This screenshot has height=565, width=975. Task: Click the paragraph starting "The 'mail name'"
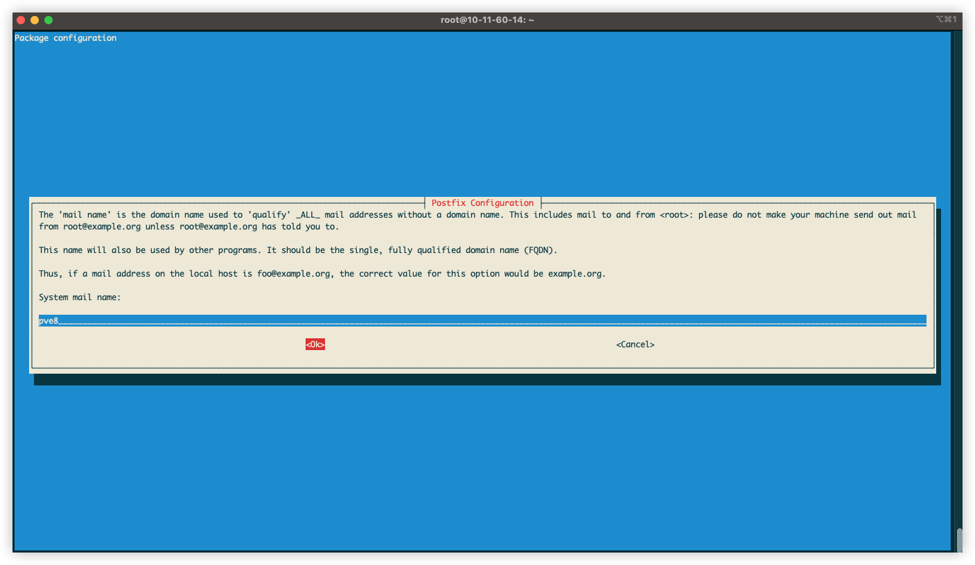[x=477, y=220]
